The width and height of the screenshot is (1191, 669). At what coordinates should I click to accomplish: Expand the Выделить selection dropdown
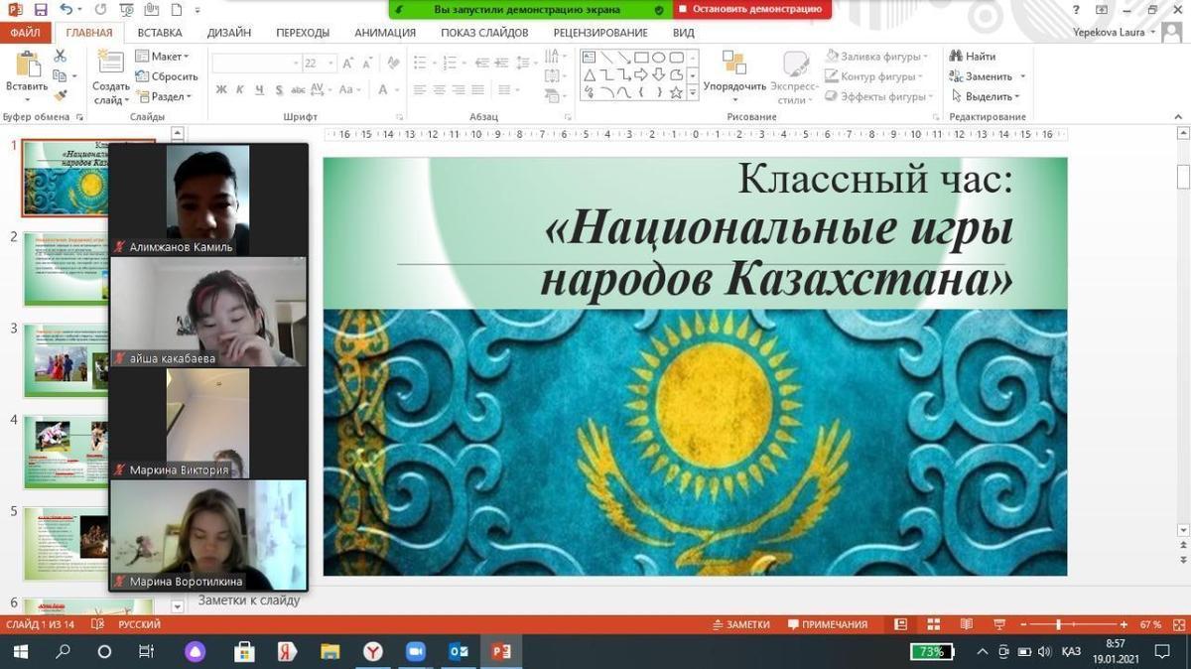(988, 97)
